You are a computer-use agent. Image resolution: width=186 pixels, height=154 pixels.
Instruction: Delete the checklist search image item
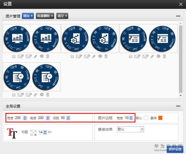[48, 94]
